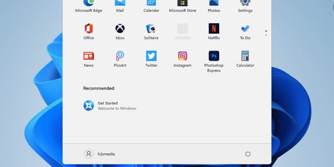The width and height of the screenshot is (334, 167).
Task: Launch PicsArt
Action: click(120, 59)
